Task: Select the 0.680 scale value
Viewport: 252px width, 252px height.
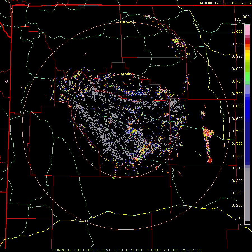Action: pos(237,106)
